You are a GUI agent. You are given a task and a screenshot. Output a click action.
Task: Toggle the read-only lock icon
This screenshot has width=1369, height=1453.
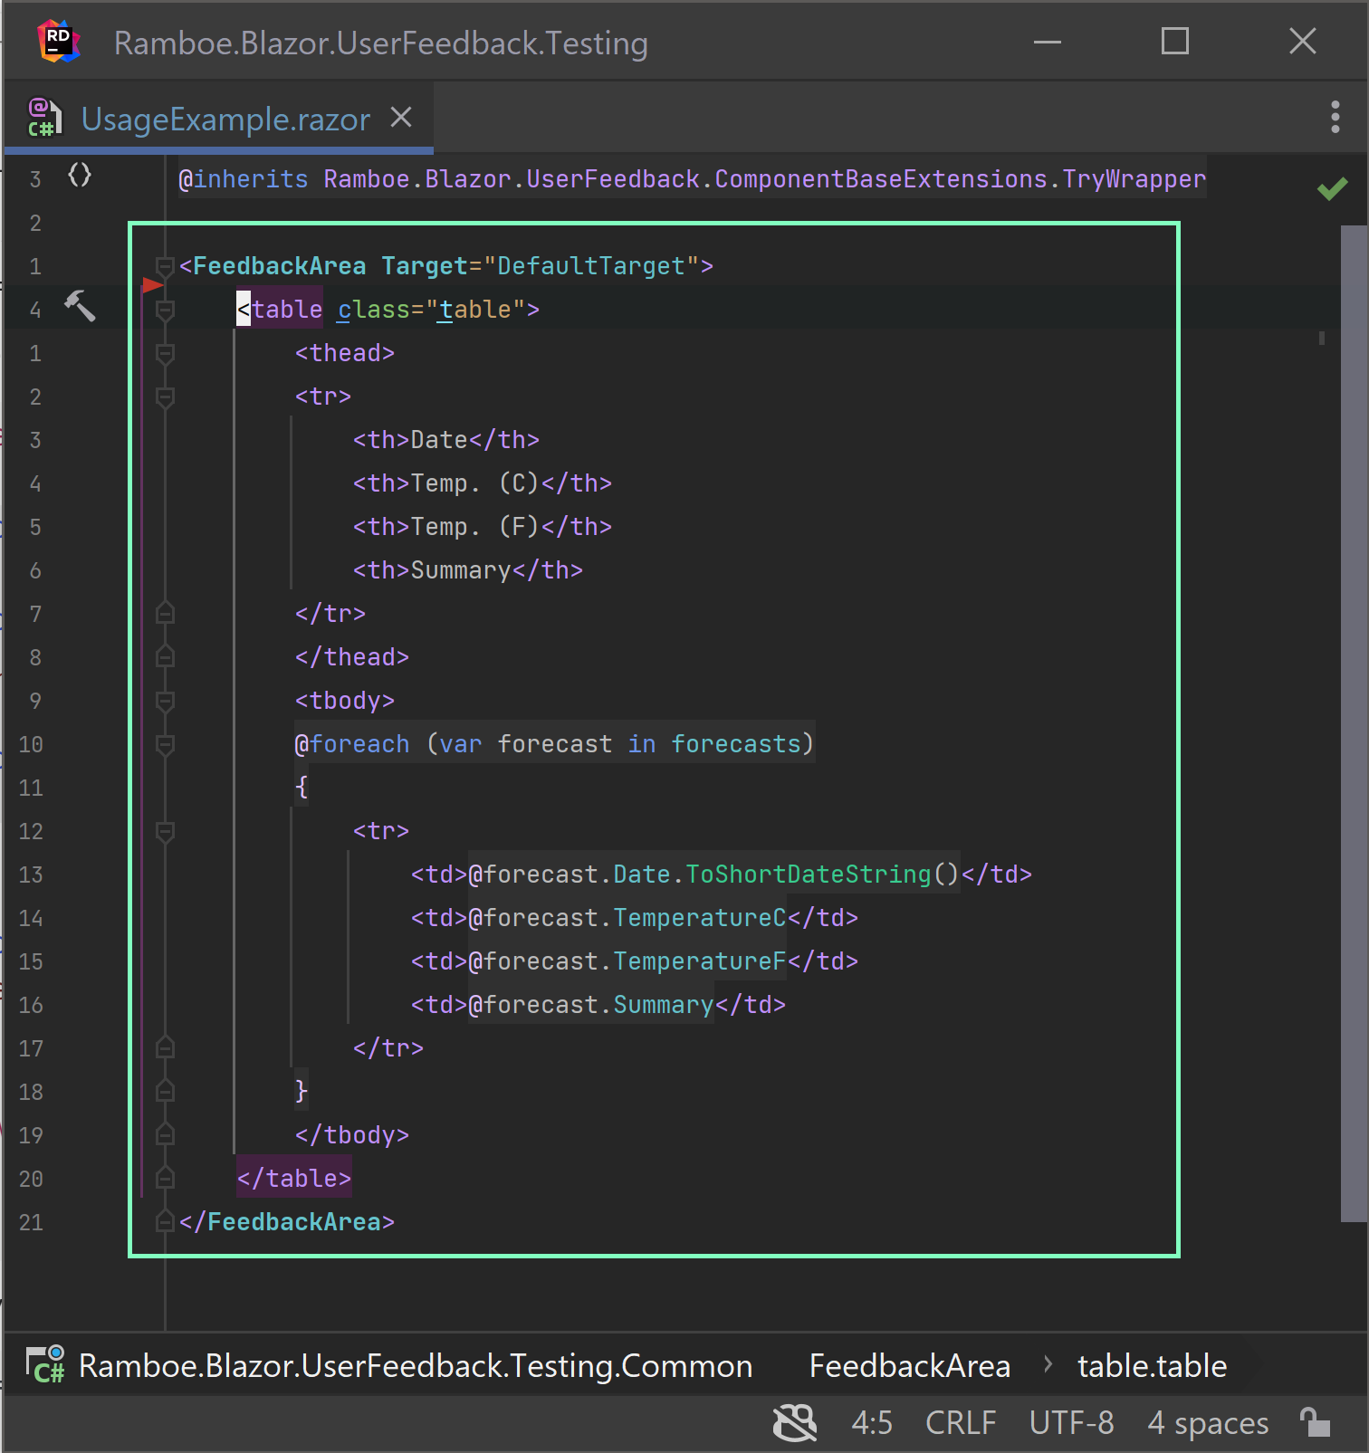(x=1315, y=1421)
